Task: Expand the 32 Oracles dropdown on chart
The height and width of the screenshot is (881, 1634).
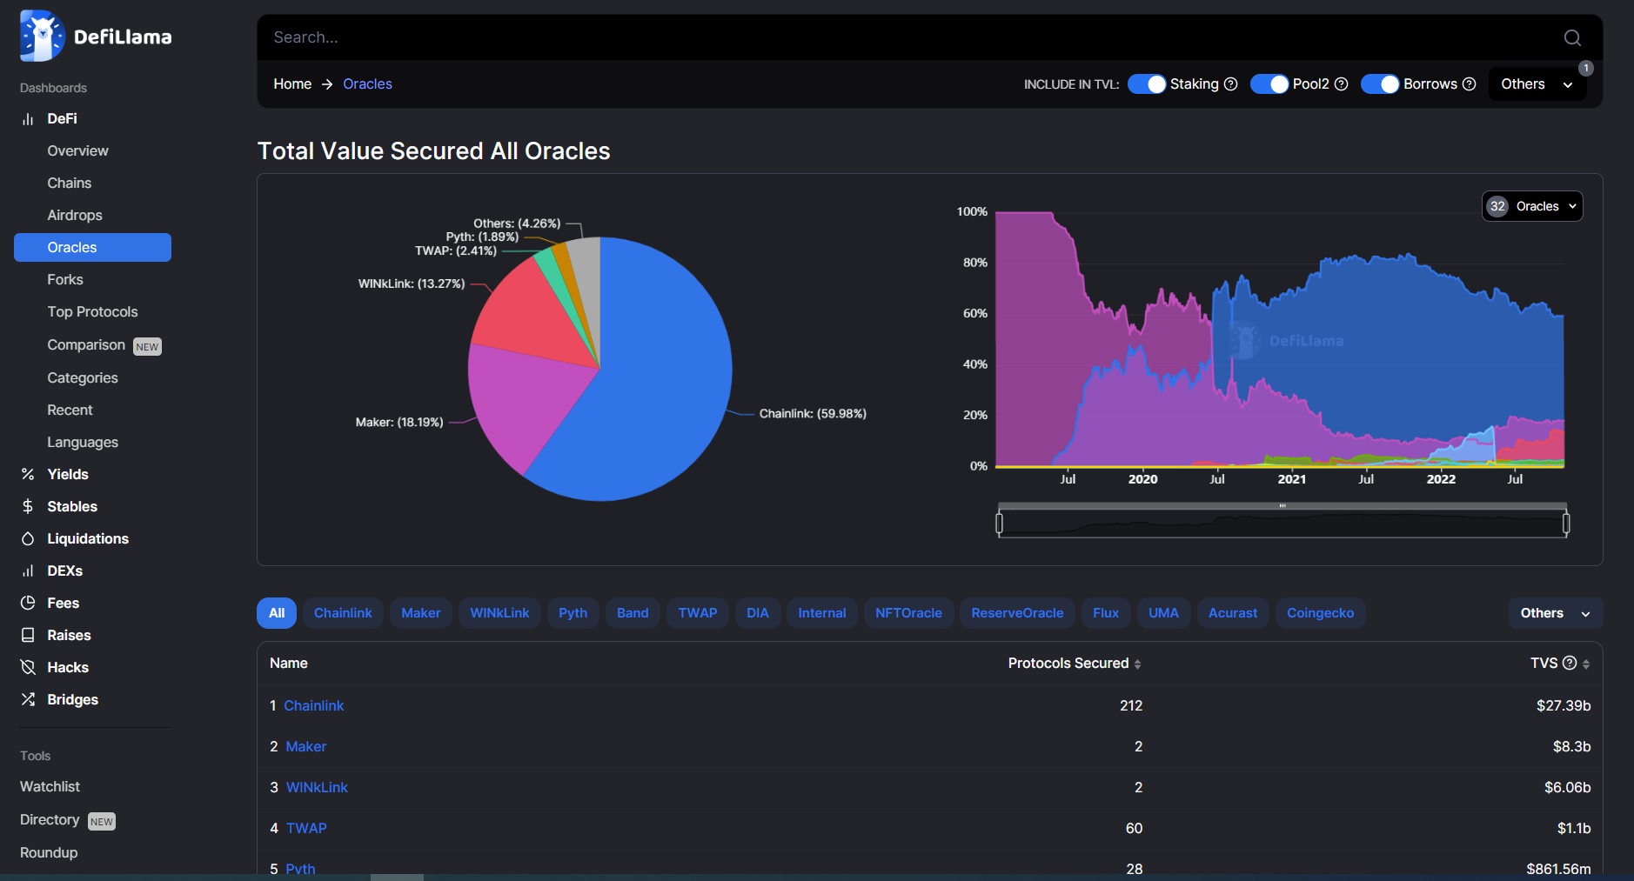Action: pos(1530,206)
